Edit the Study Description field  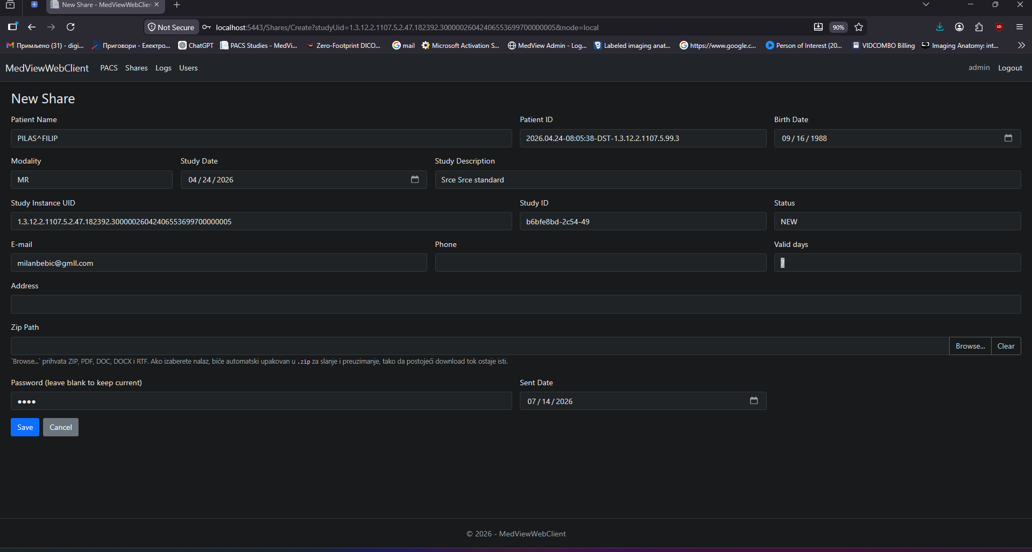coord(728,180)
